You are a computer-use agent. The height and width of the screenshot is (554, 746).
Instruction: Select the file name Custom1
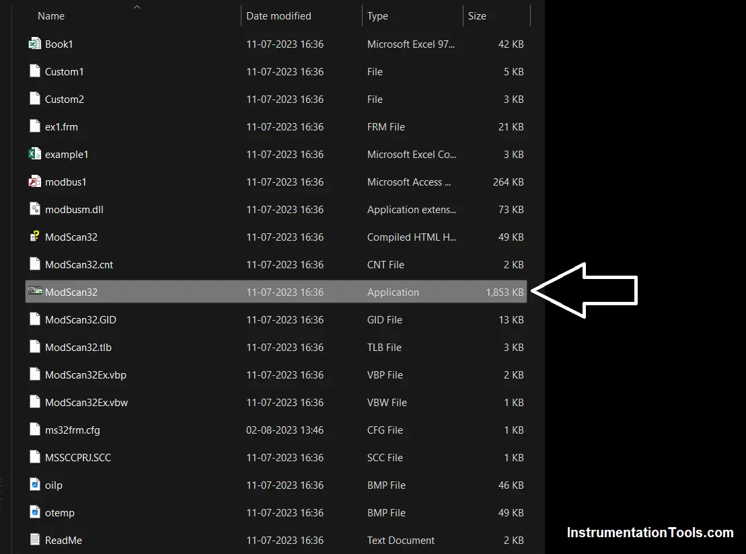(x=64, y=72)
